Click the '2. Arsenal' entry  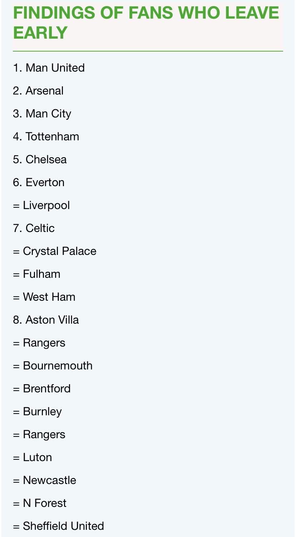tap(38, 91)
